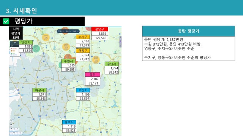Click the 평당가 heading in the black bar

coord(24,21)
